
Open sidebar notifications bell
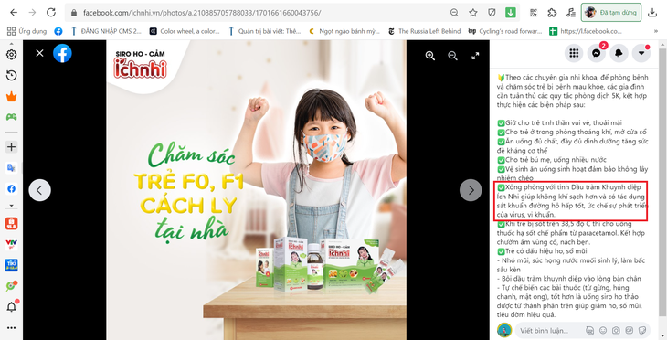pos(12,307)
